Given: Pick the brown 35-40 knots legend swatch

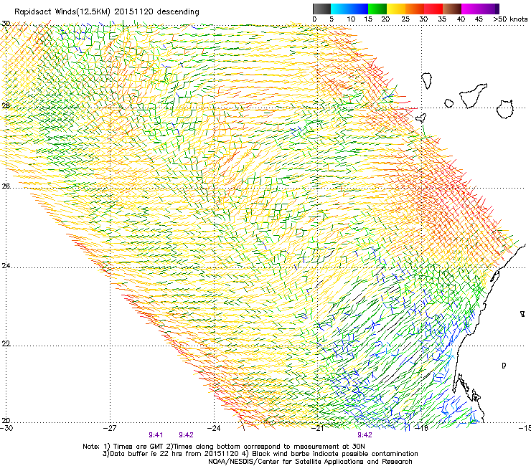Looking at the screenshot, I should coord(452,9).
